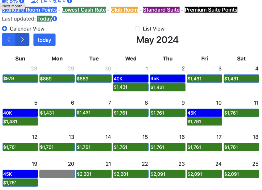
Task: Go to previous month with the left chevron
Action: [x=9, y=40]
